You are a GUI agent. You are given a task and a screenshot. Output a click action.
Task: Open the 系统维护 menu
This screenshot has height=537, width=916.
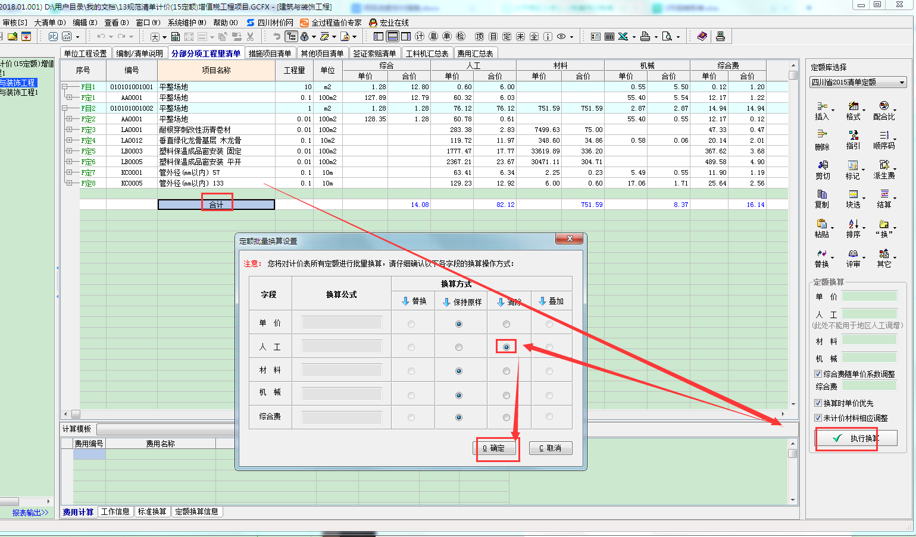[187, 23]
